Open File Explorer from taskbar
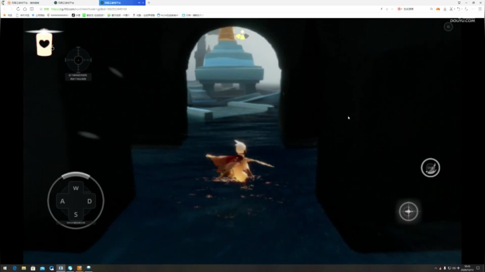Viewport: 485px width, 272px height. (x=24, y=268)
